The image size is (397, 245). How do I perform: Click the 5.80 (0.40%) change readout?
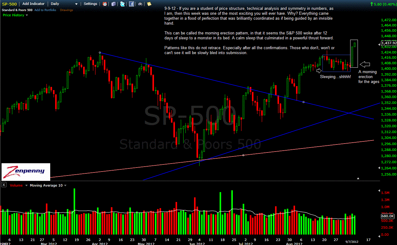pyautogui.click(x=383, y=4)
